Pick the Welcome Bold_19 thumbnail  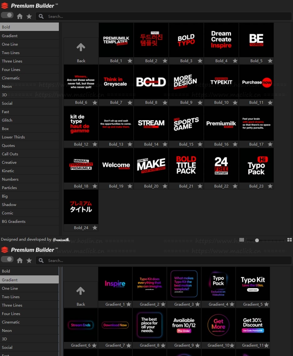116,165
